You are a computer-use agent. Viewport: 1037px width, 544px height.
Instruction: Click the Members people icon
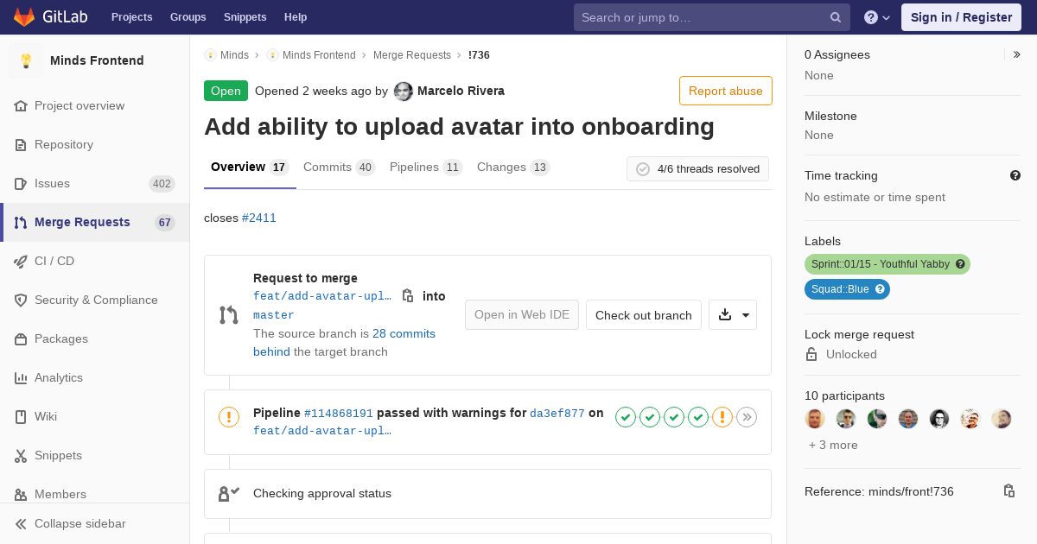21,494
